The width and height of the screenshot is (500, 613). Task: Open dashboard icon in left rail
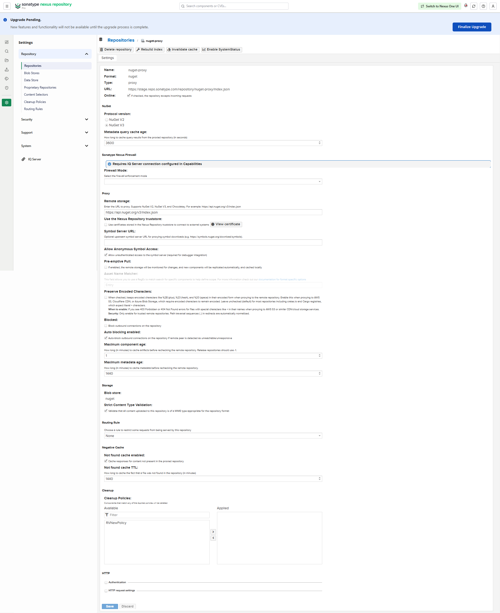point(7,42)
